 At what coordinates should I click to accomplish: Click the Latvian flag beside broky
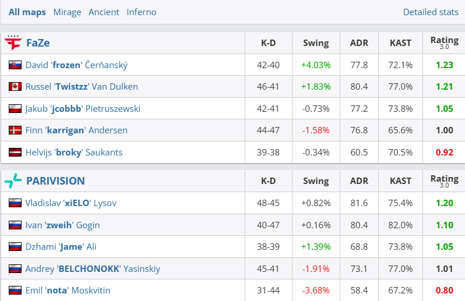15,153
